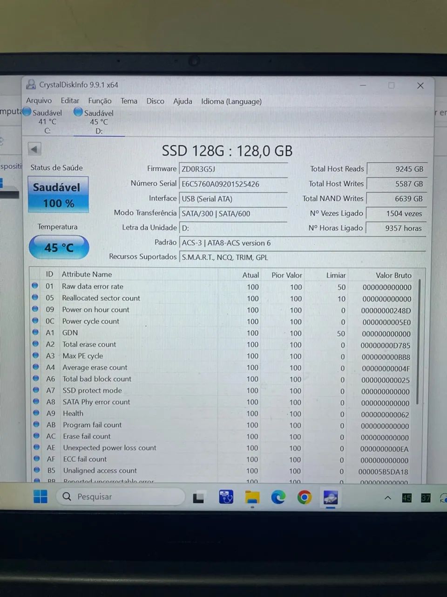Screen dimensions: 447x597
Task: Click the status dot for GDN row
Action: [x=35, y=332]
